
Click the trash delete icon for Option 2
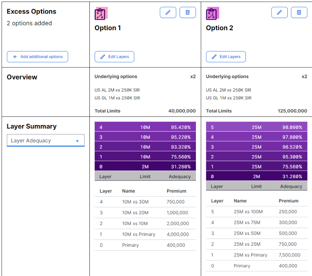(x=299, y=12)
